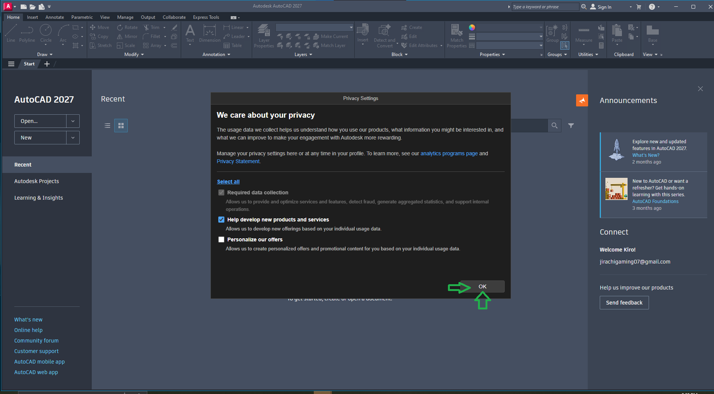Toggle Help develop new products checkbox
This screenshot has width=714, height=394.
(221, 220)
